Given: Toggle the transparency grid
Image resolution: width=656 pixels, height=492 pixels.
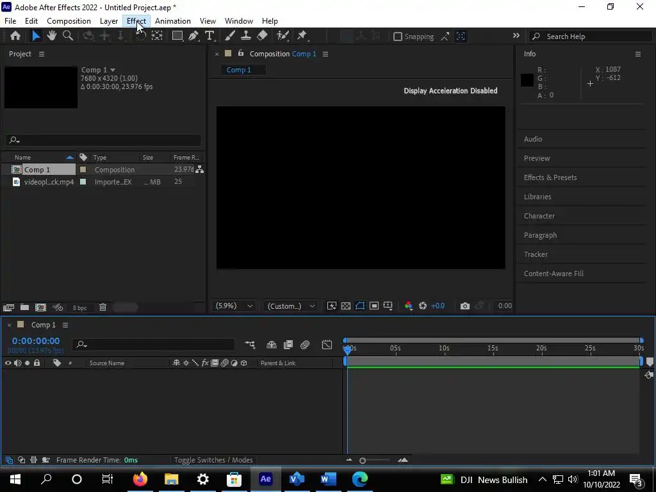Looking at the screenshot, I should (x=346, y=306).
